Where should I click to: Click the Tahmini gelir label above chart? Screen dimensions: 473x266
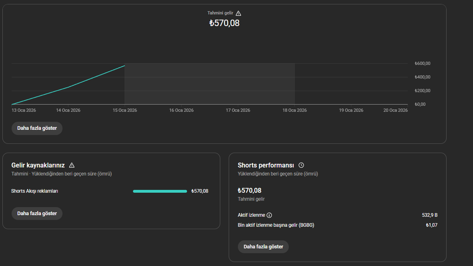point(220,13)
